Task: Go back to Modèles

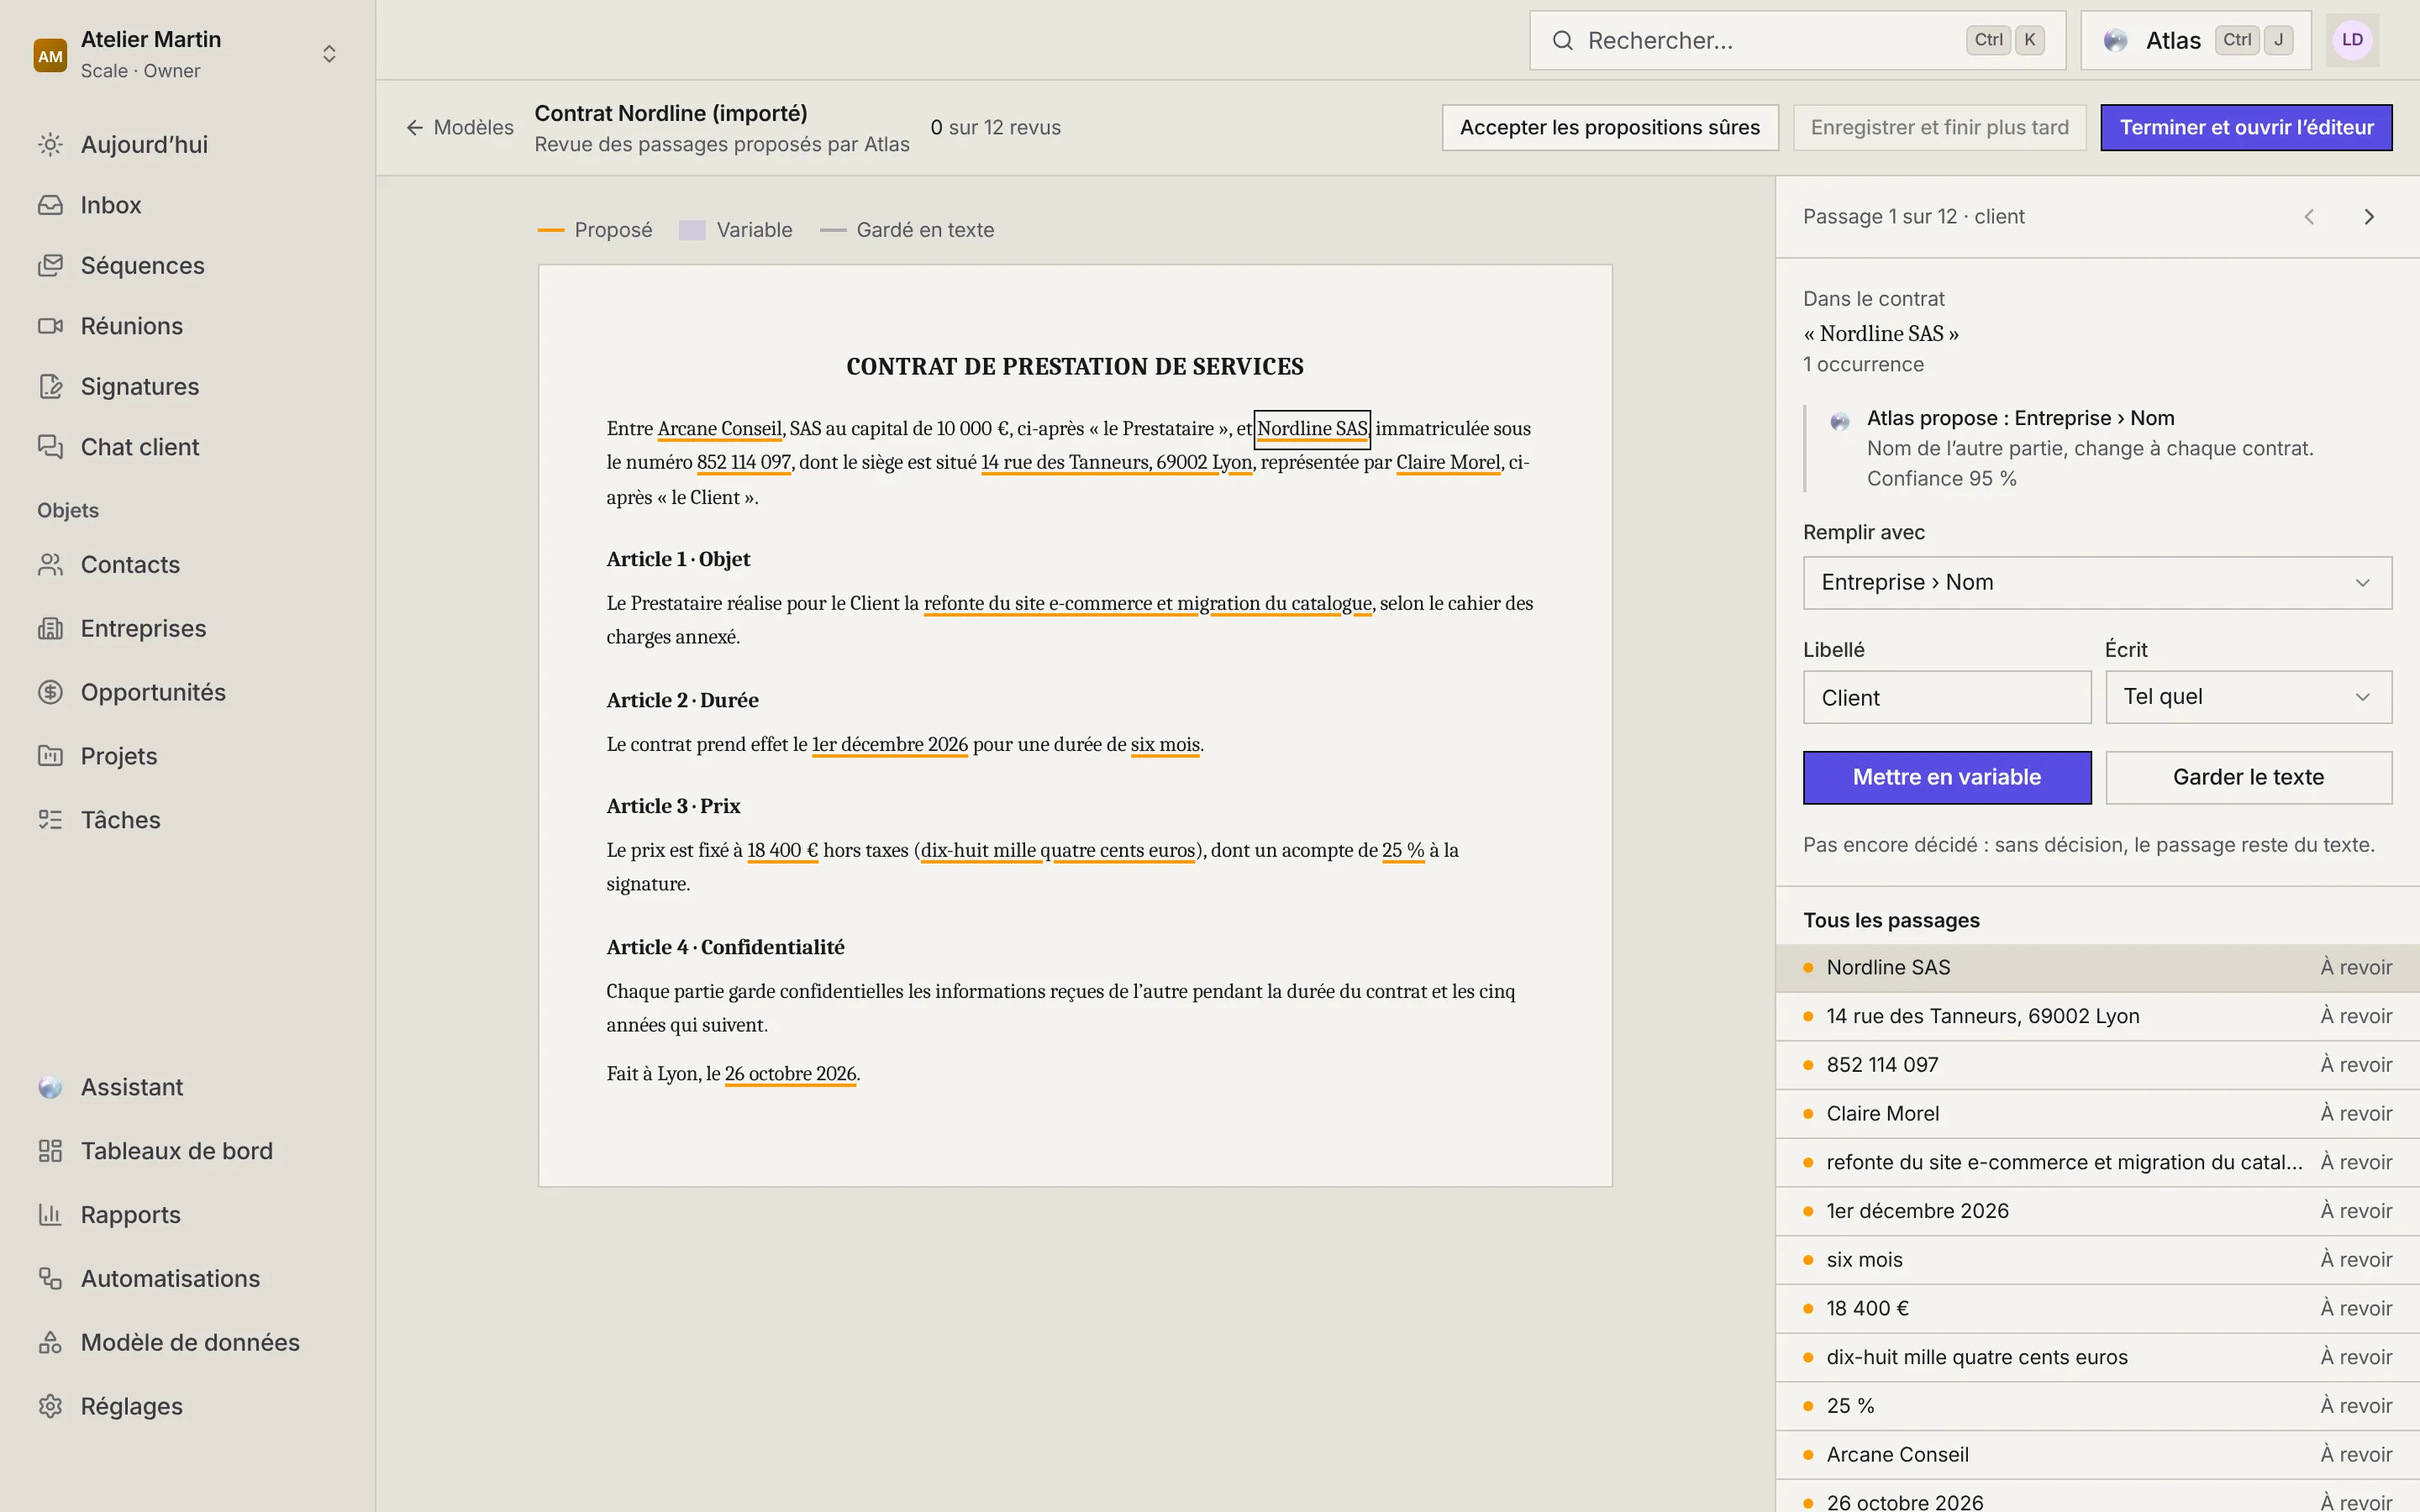Action: click(460, 127)
